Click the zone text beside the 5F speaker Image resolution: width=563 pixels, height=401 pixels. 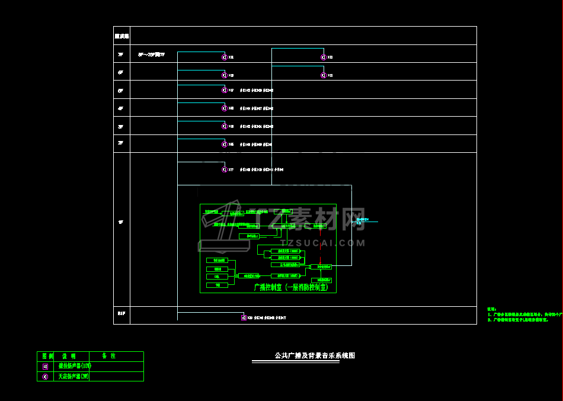tap(257, 91)
